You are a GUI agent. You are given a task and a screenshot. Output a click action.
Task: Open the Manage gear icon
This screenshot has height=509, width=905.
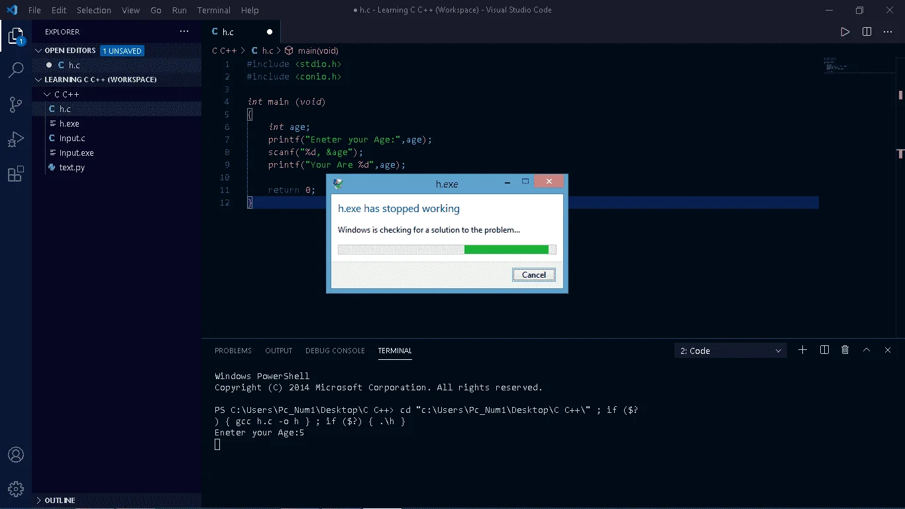coord(16,489)
